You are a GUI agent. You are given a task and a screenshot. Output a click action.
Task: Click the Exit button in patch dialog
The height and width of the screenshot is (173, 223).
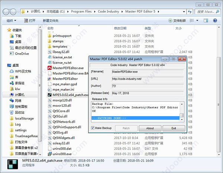pyautogui.click(x=174, y=128)
